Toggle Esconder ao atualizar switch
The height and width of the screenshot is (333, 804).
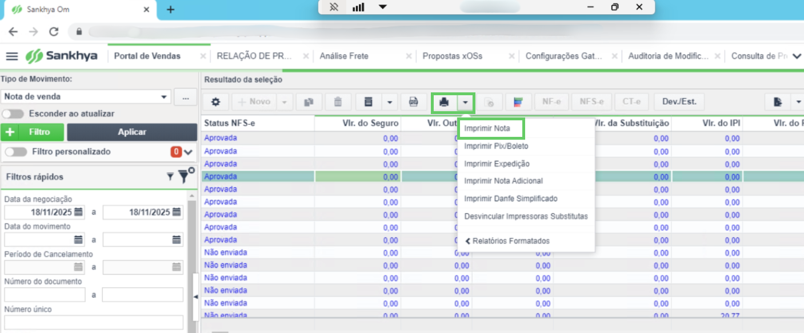pos(13,113)
